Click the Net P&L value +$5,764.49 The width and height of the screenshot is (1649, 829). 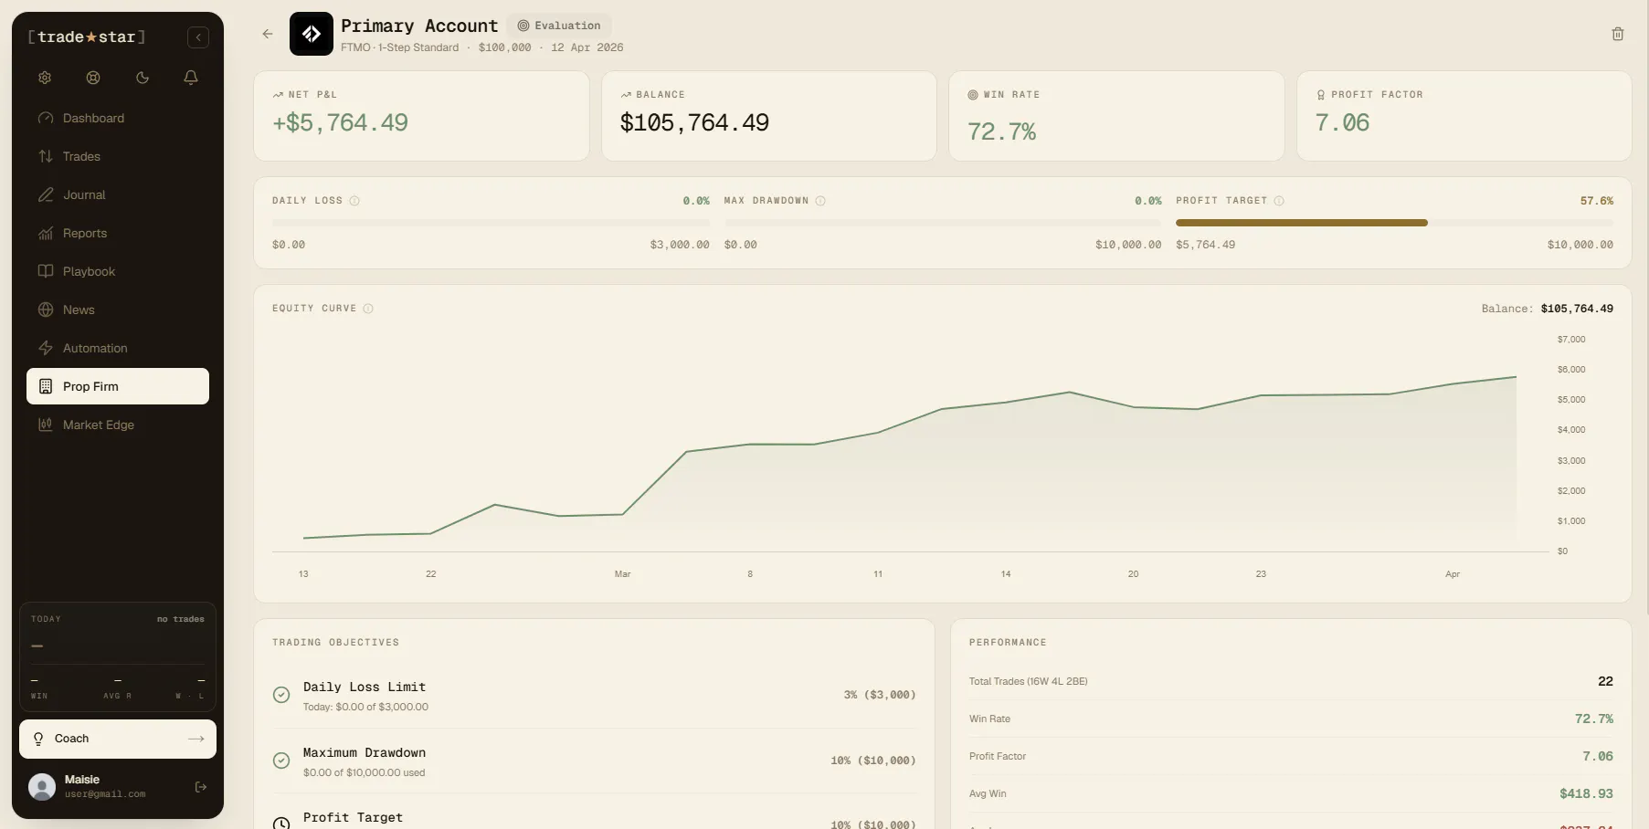(340, 122)
